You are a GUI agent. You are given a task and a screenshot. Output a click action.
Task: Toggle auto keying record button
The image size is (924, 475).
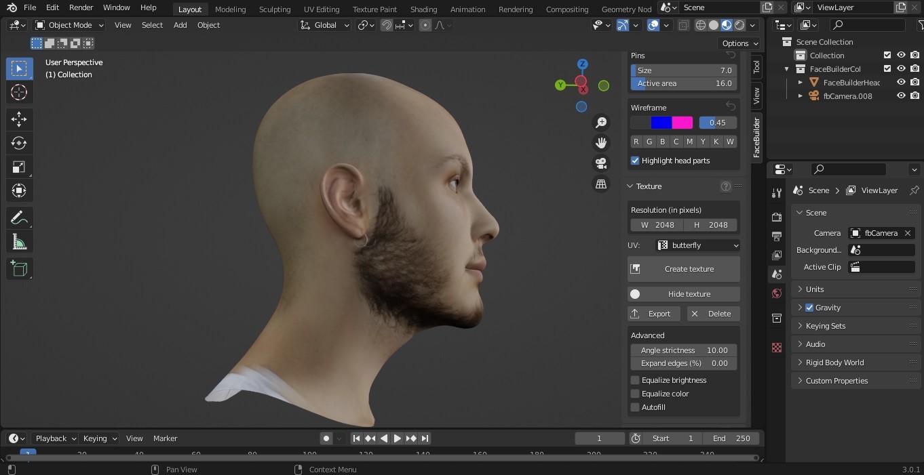point(326,438)
